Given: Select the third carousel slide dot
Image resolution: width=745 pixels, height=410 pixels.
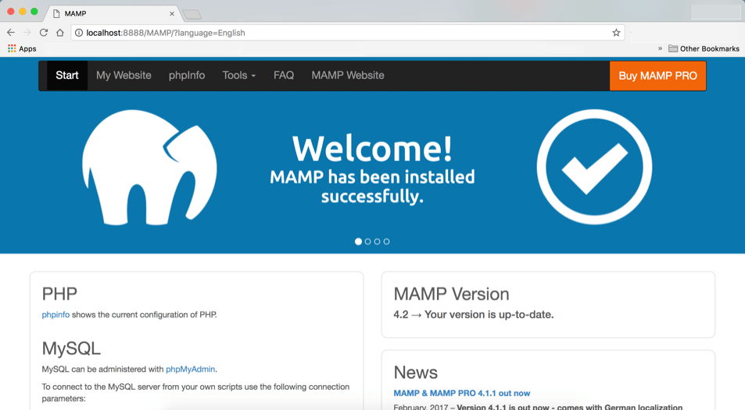Looking at the screenshot, I should [x=378, y=241].
